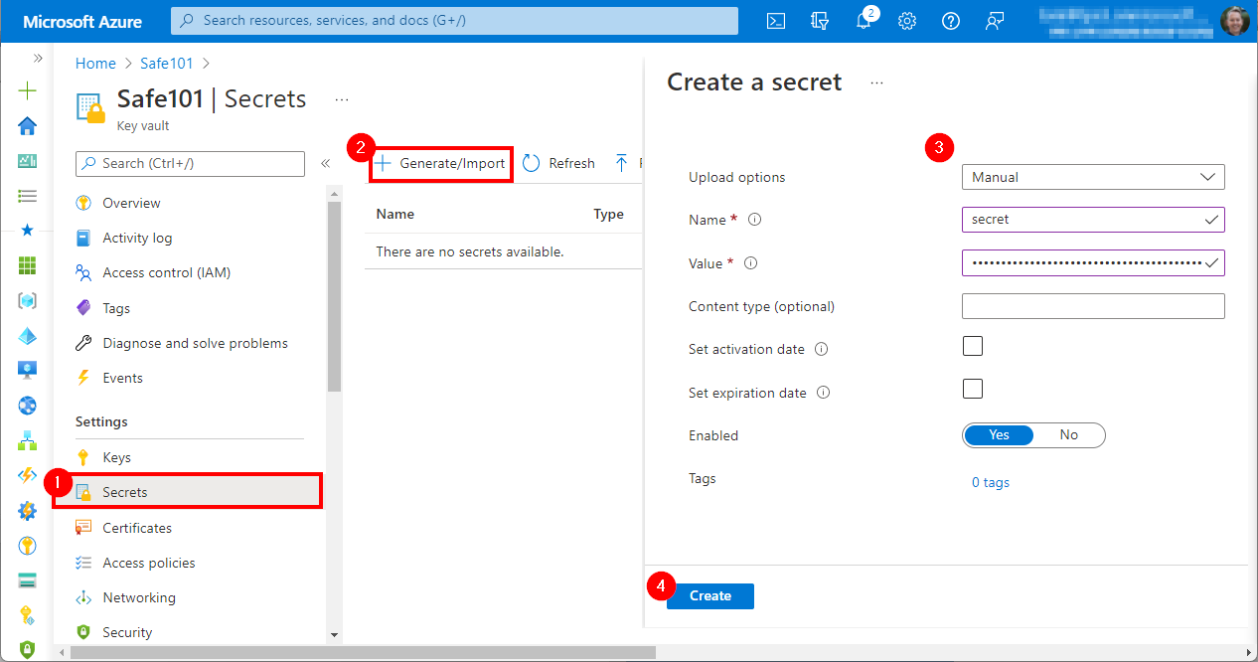Set Enabled toggle to No
The width and height of the screenshot is (1258, 662).
coord(1069,435)
